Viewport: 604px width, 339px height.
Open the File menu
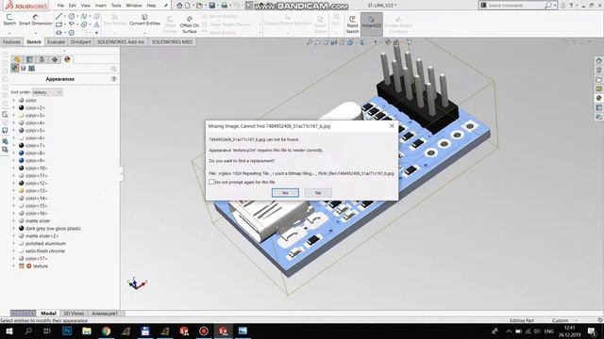(60, 6)
